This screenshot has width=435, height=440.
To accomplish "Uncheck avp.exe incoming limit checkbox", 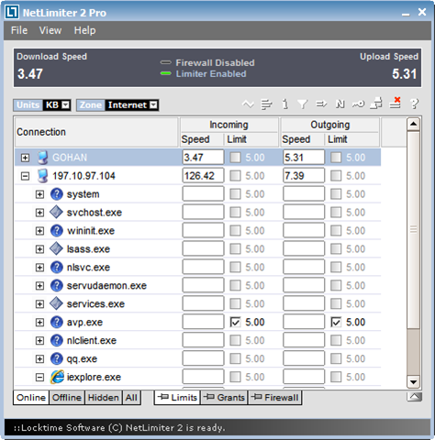I will 235,322.
